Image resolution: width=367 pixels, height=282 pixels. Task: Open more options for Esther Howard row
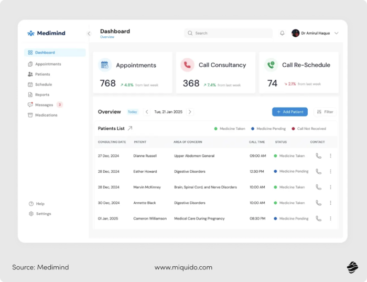(x=330, y=171)
